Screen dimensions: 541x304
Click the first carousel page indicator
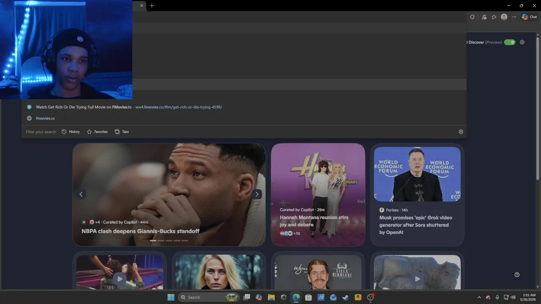pyautogui.click(x=153, y=240)
